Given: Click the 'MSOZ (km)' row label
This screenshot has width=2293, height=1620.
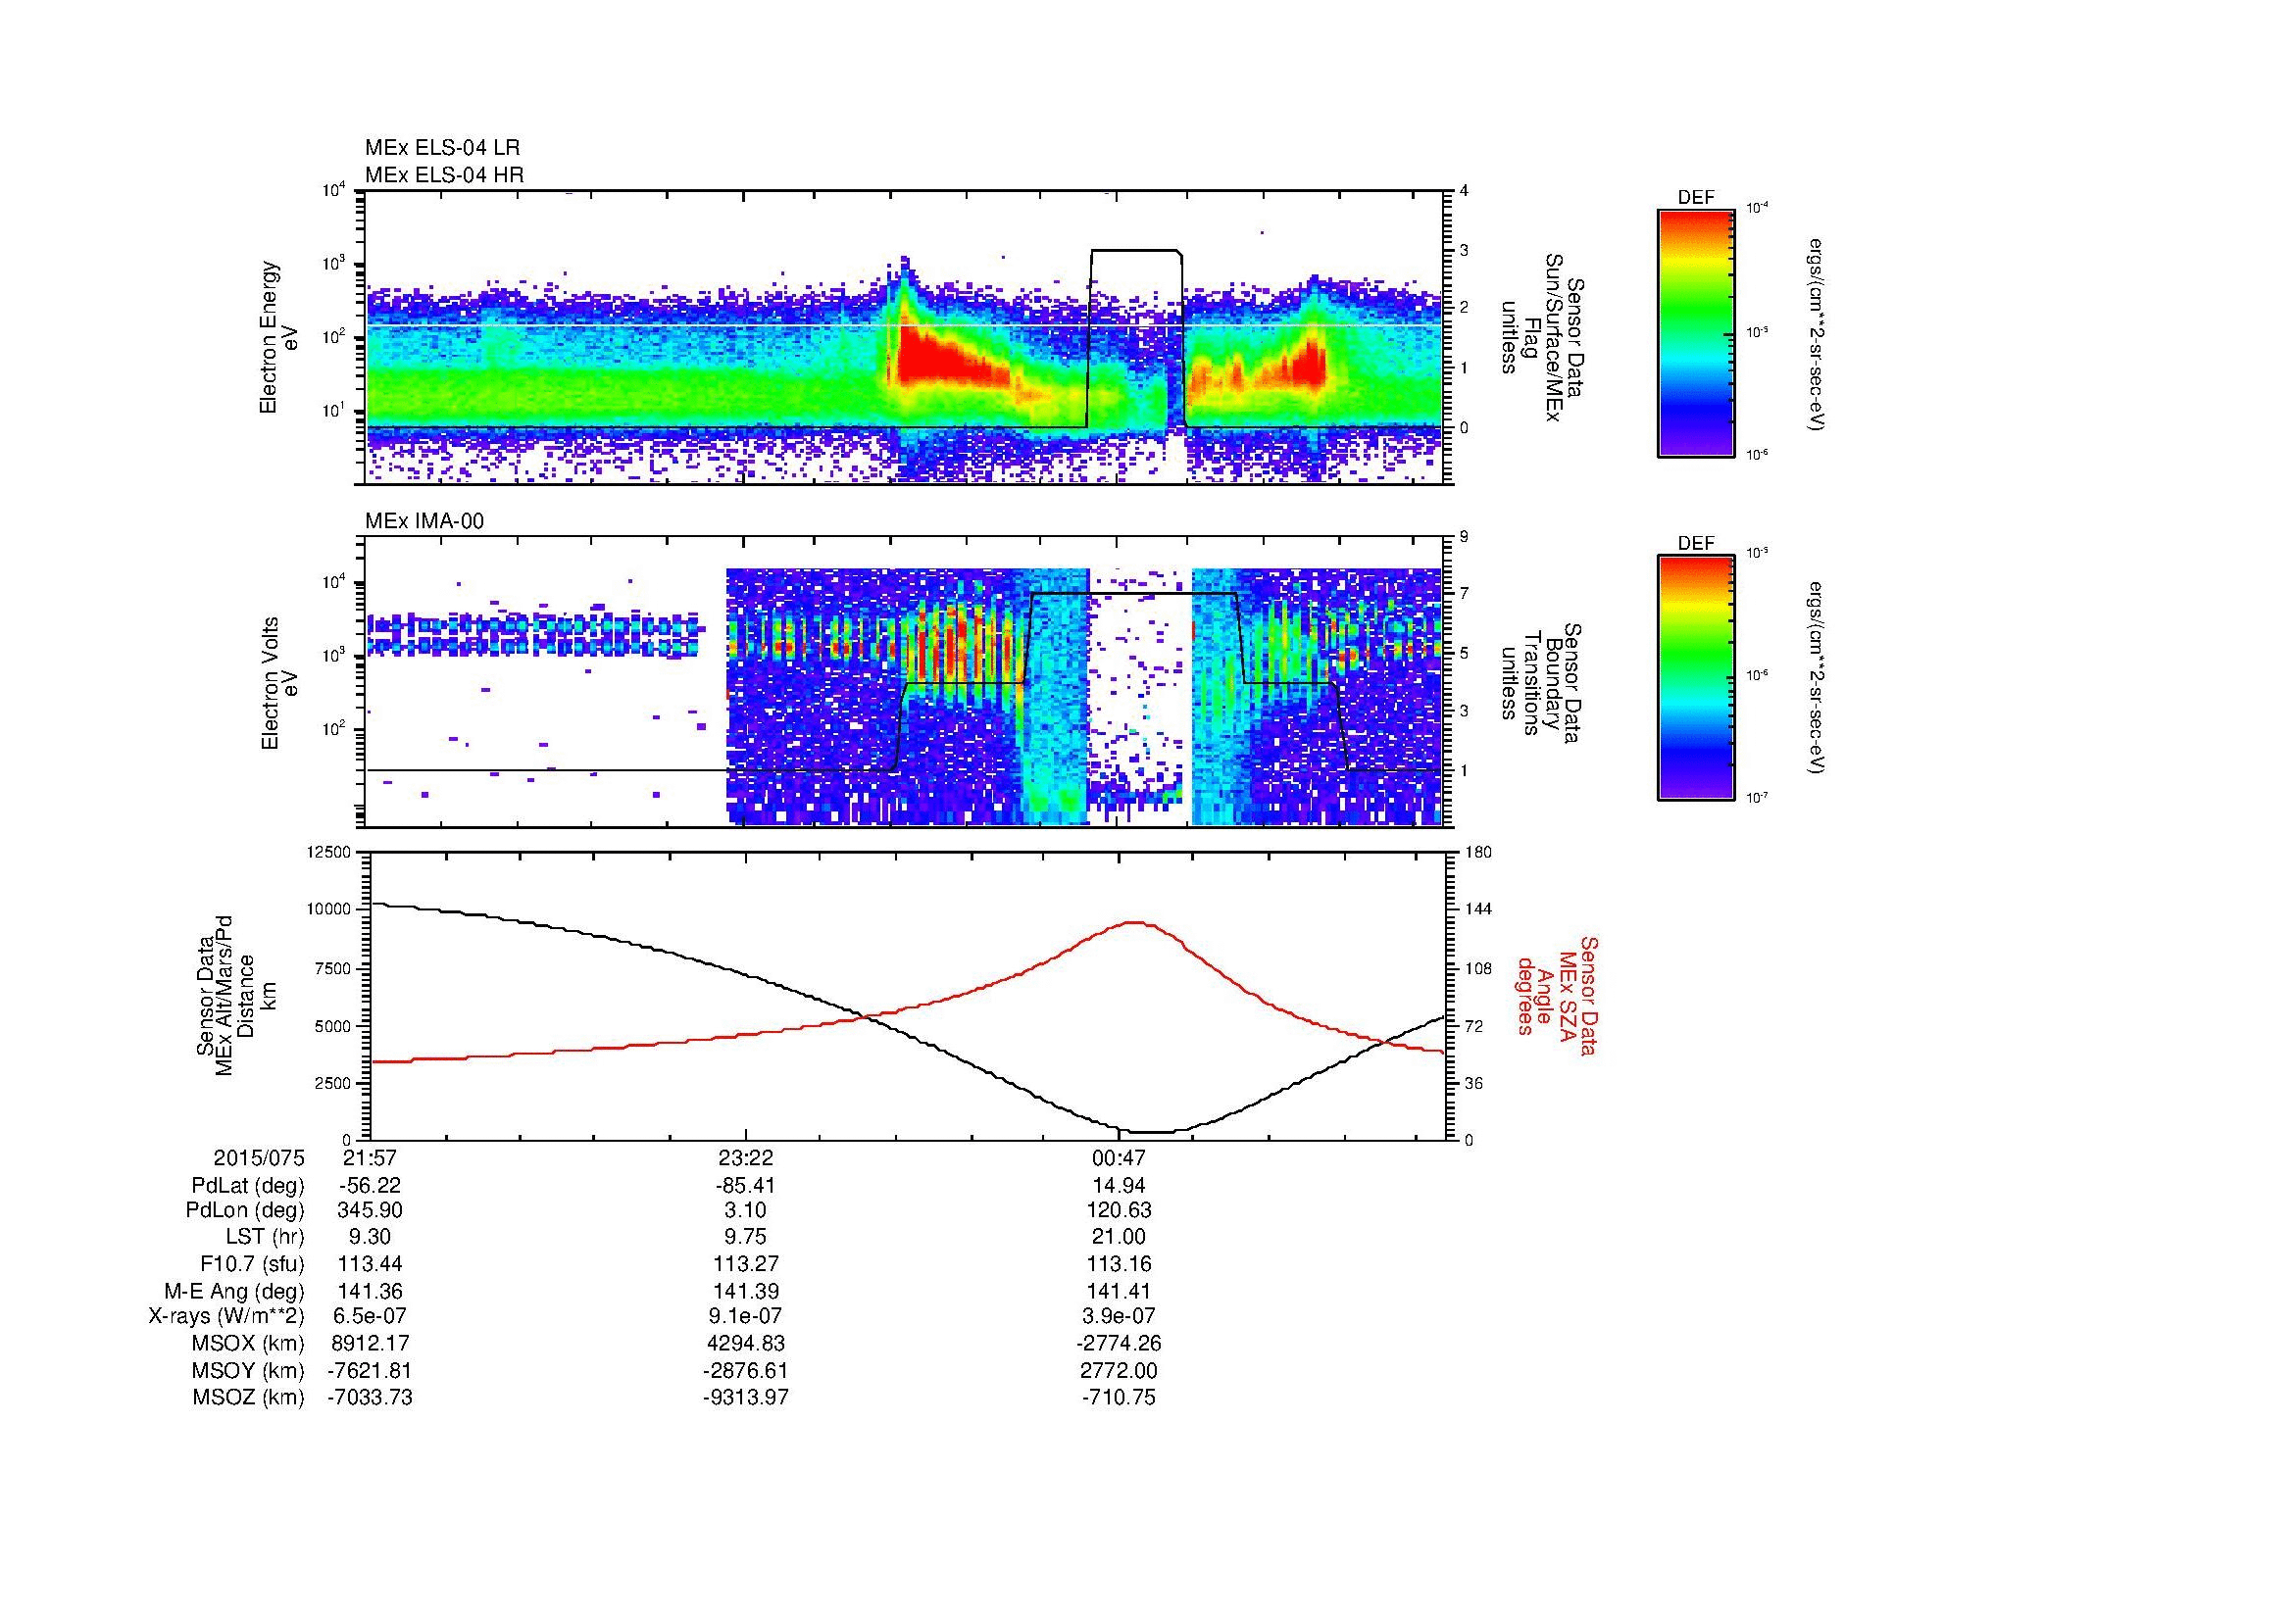Looking at the screenshot, I should (x=249, y=1398).
